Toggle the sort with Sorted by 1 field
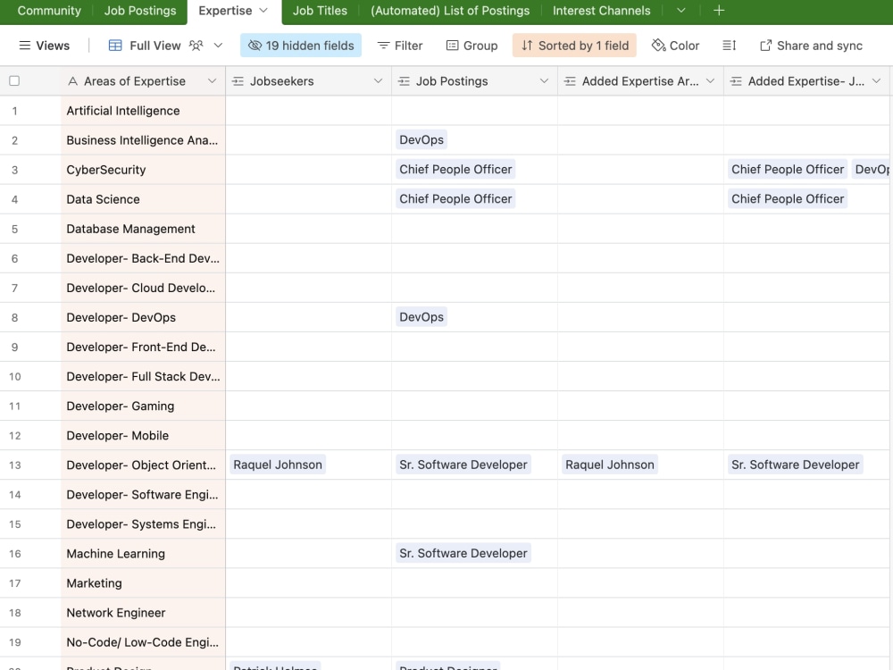Image resolution: width=893 pixels, height=670 pixels. click(574, 45)
